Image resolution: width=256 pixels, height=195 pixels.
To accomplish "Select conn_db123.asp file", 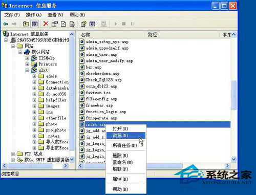I will (101, 86).
